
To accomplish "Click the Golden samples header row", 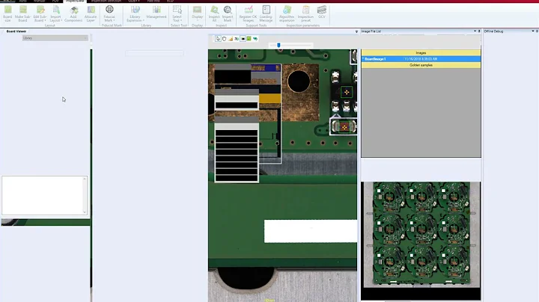I will click(x=421, y=65).
